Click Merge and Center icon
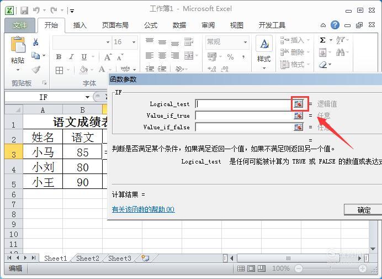Screen dimensions: 382x279 (189, 56)
